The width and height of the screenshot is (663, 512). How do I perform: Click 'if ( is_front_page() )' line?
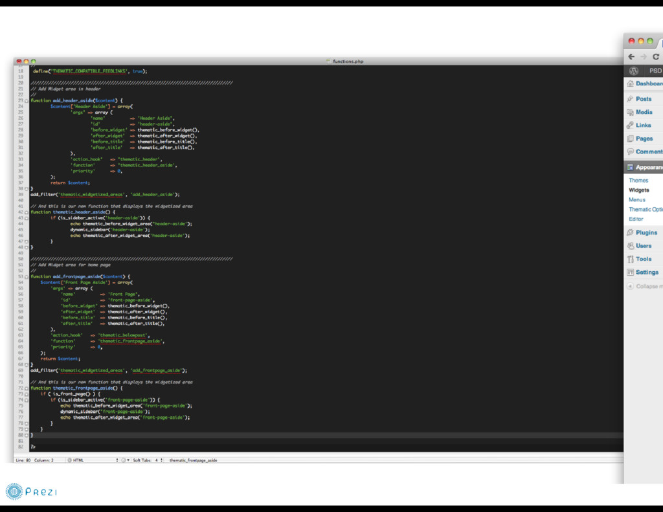pyautogui.click(x=71, y=394)
